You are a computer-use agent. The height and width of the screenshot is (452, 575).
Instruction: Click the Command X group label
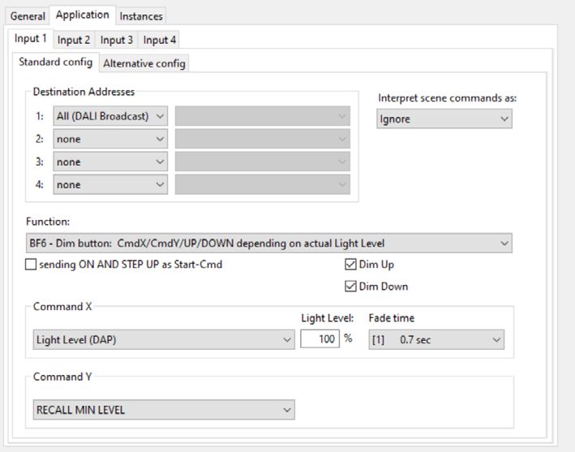coord(62,307)
